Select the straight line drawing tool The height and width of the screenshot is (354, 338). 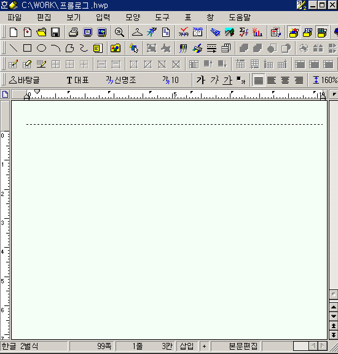point(14,48)
